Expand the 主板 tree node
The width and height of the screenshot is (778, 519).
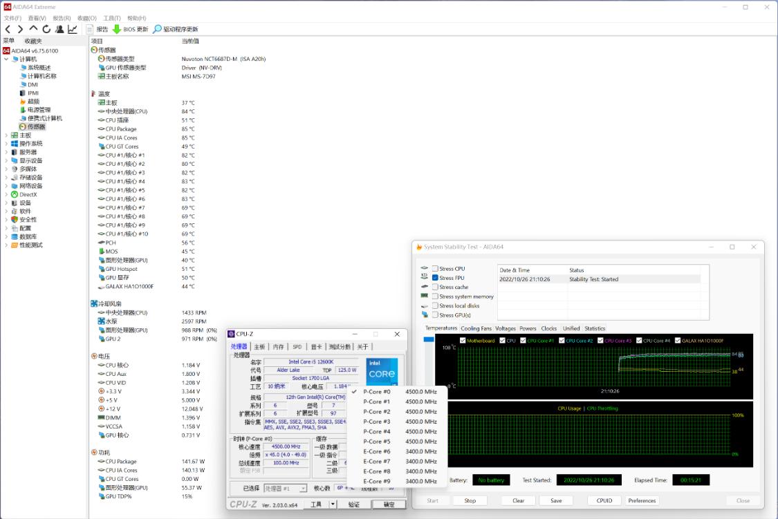click(x=6, y=135)
